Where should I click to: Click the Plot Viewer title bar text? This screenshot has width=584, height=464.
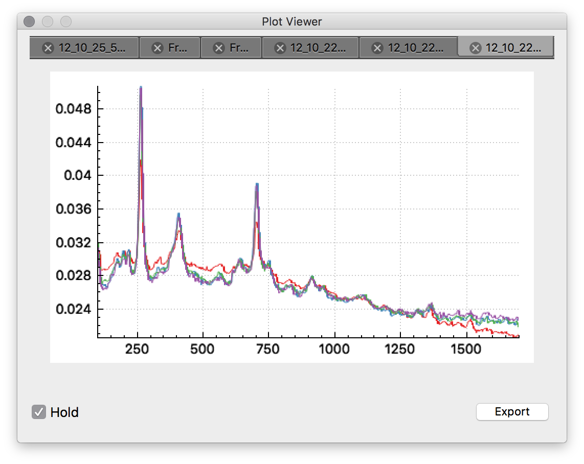(291, 21)
